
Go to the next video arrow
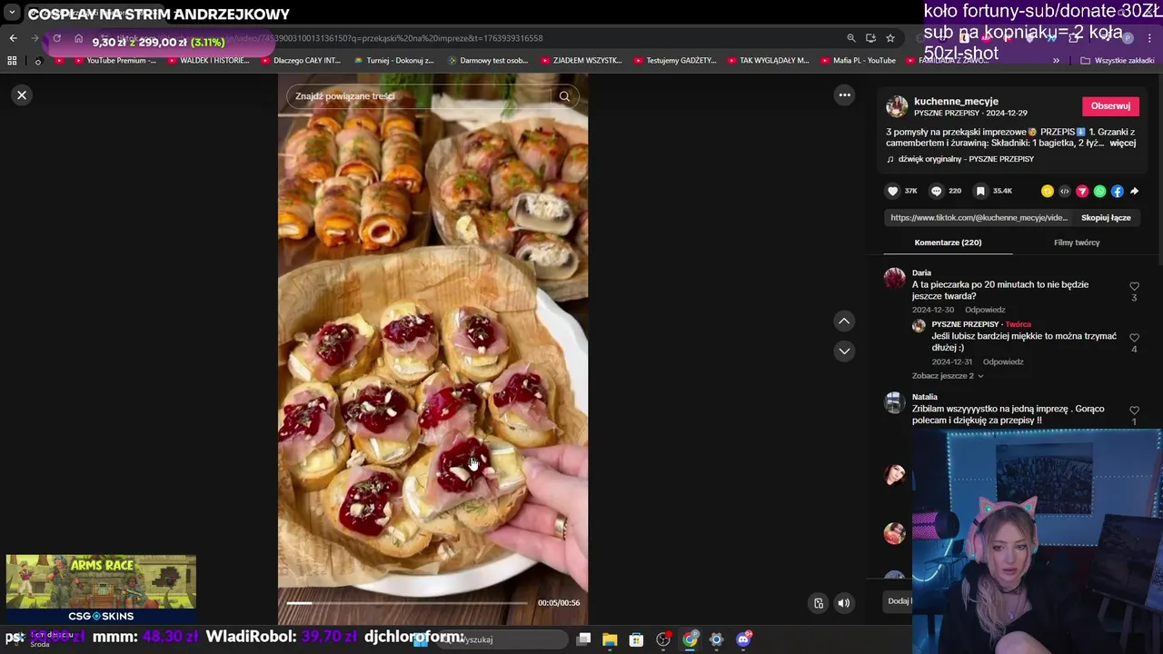point(844,351)
